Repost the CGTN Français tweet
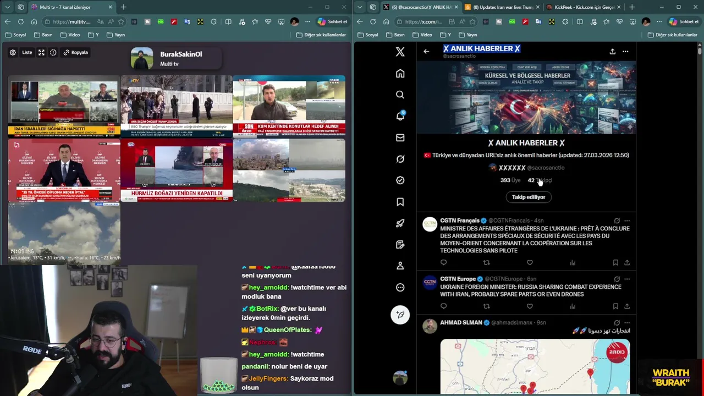This screenshot has width=704, height=396. pyautogui.click(x=486, y=263)
